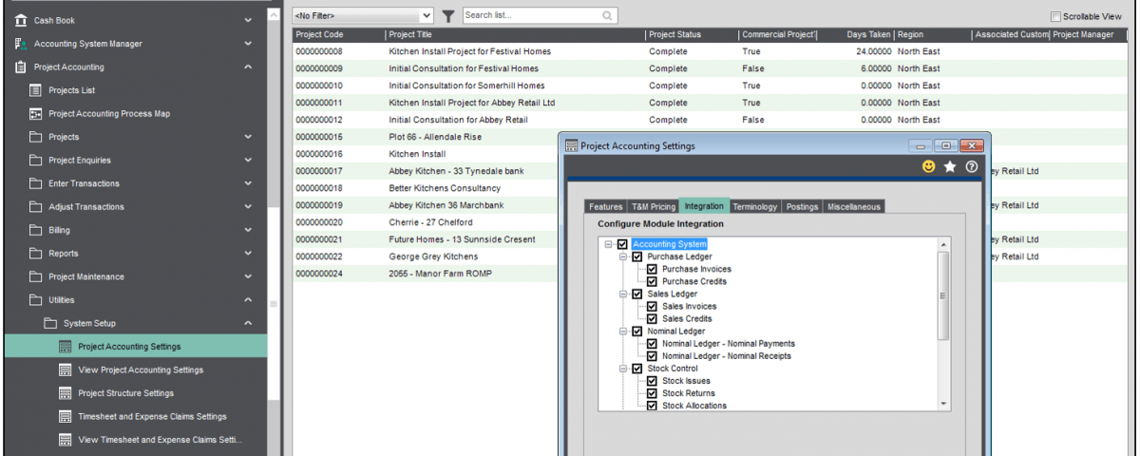Click the Project Structure Settings icon
The height and width of the screenshot is (456, 1140).
pyautogui.click(x=66, y=393)
